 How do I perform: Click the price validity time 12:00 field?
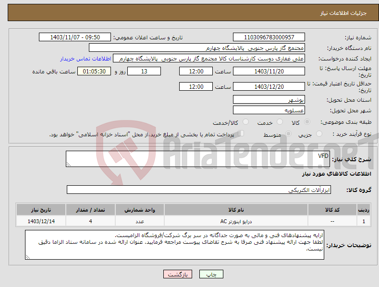click(196, 86)
